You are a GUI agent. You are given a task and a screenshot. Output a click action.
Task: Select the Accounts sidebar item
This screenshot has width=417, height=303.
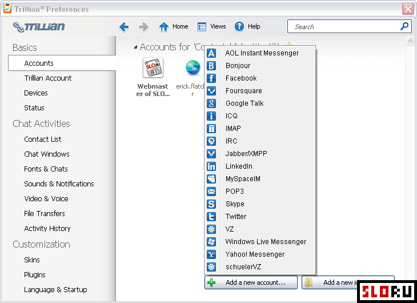pyautogui.click(x=62, y=63)
